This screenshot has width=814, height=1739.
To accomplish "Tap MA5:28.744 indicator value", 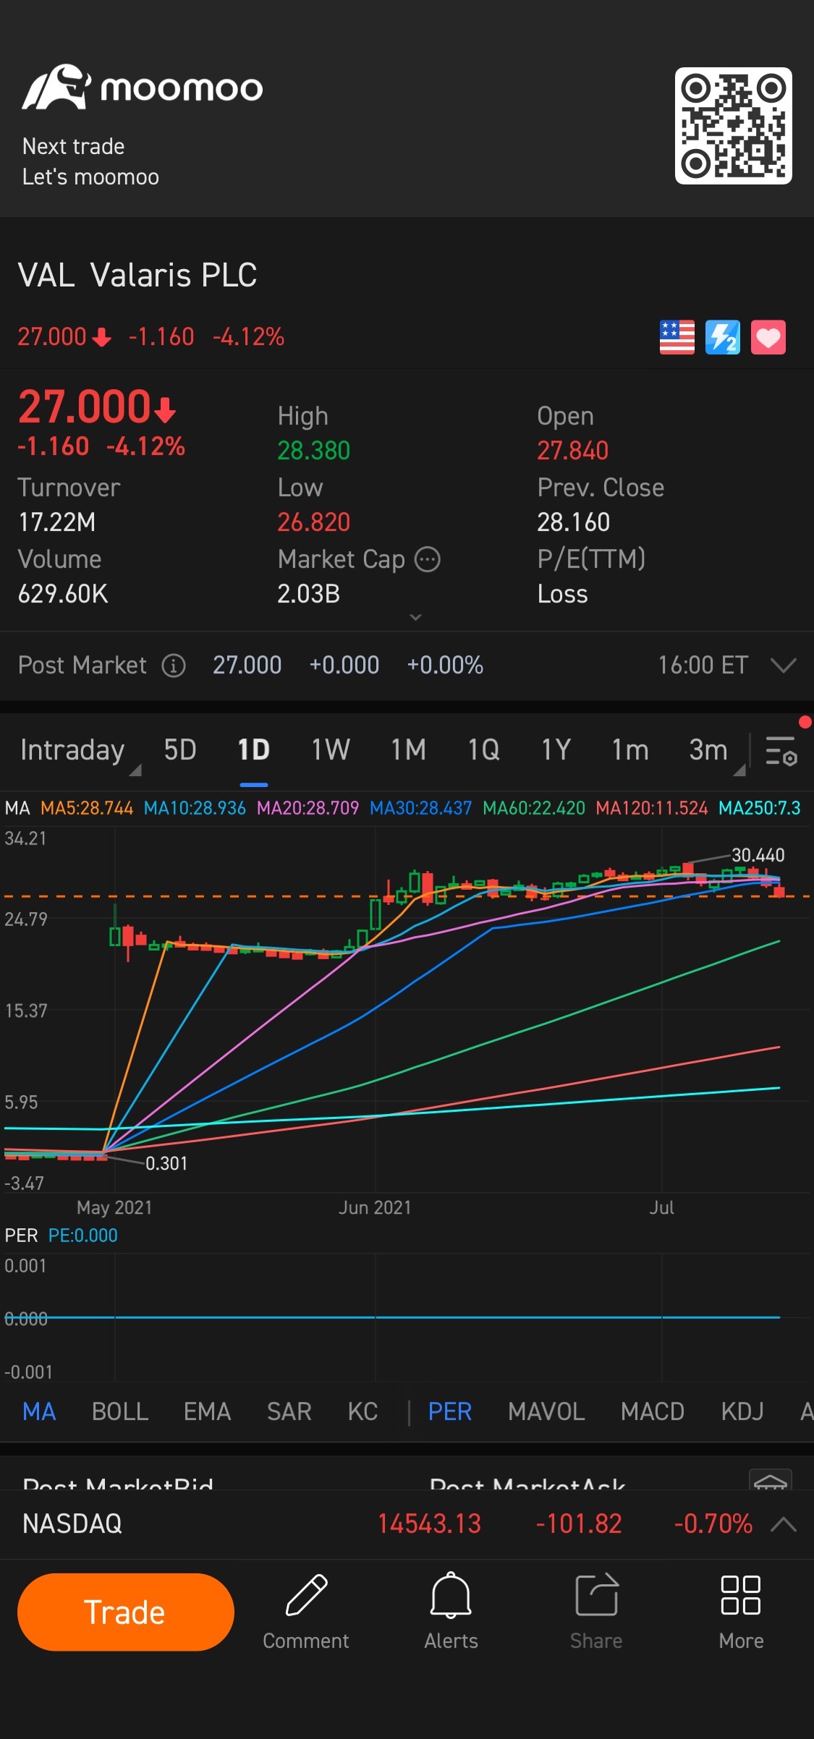I will coord(87,808).
